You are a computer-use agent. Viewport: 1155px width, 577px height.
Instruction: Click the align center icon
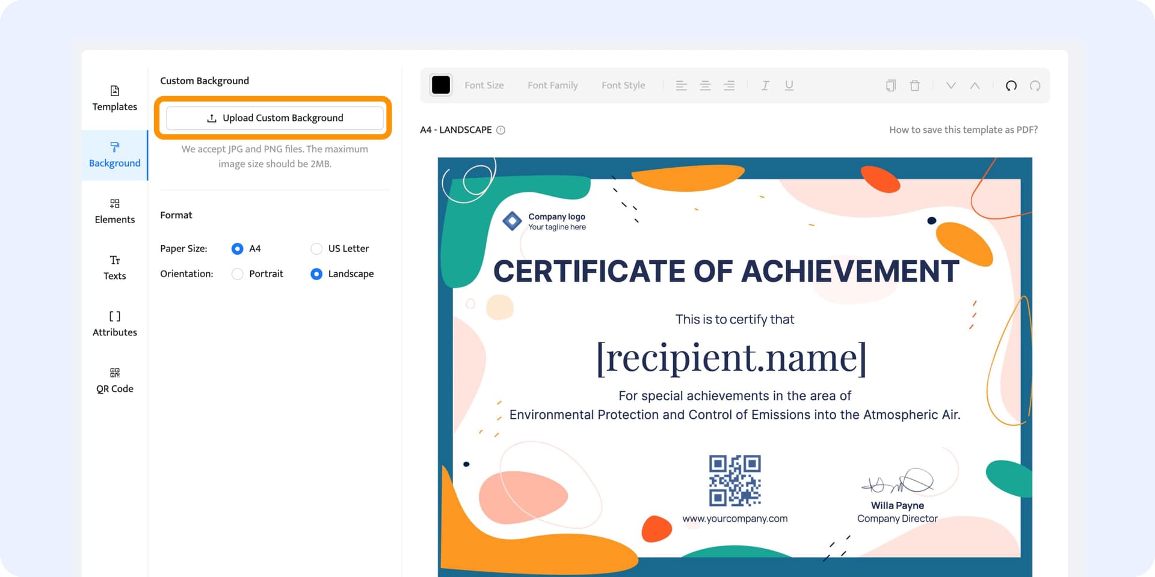705,85
